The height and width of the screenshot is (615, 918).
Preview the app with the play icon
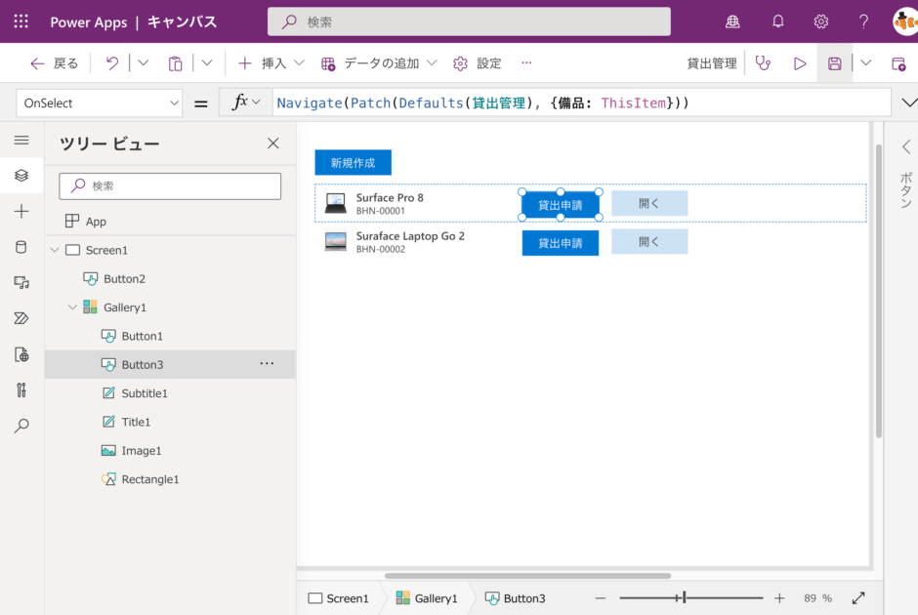(800, 62)
